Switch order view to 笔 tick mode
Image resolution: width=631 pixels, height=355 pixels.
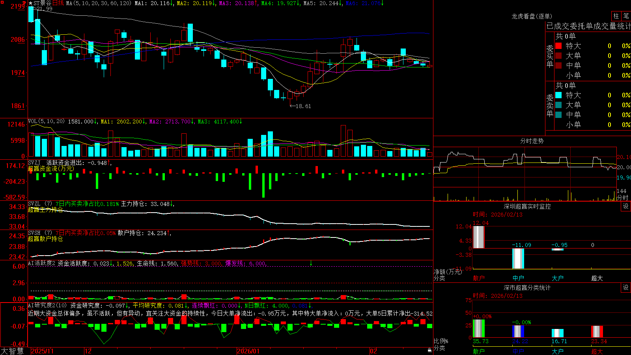tap(626, 16)
